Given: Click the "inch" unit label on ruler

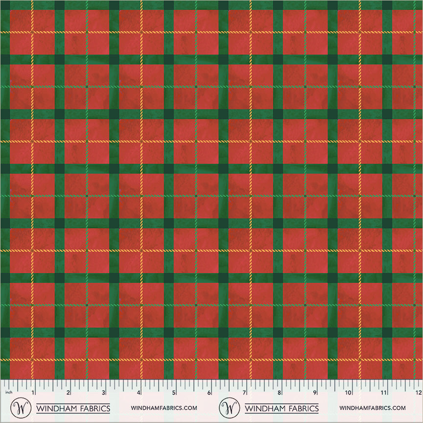Looking at the screenshot, I should [8, 393].
